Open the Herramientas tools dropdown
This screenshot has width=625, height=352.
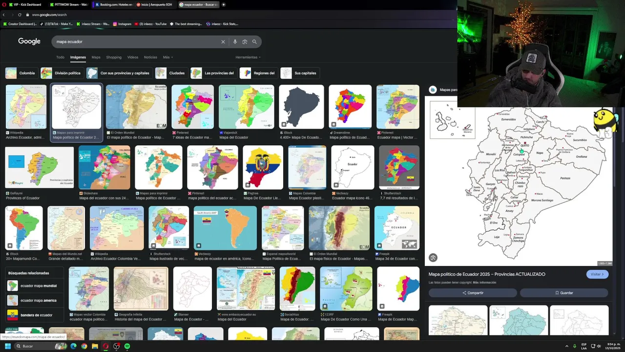[x=248, y=57]
